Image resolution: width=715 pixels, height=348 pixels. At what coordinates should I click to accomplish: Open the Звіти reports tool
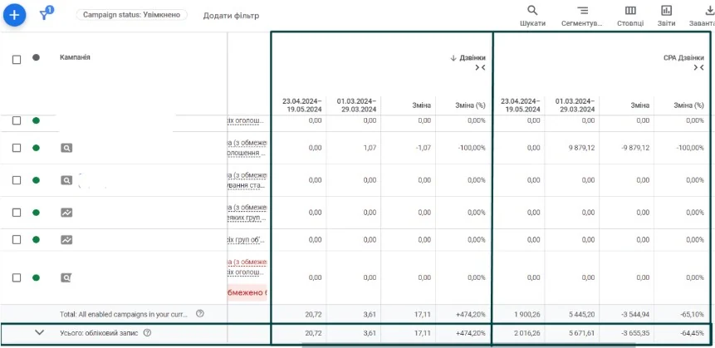666,17
